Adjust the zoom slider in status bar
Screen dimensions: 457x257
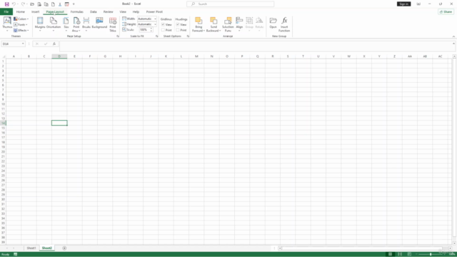431,254
